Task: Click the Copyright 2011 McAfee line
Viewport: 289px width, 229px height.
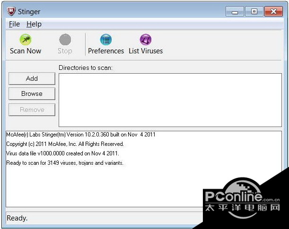Action: 65,144
